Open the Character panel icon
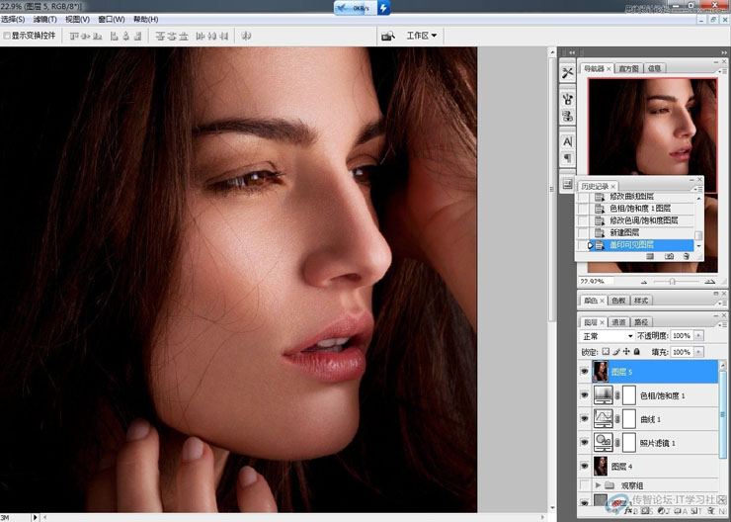Viewport: 731px width, 522px height. point(568,141)
